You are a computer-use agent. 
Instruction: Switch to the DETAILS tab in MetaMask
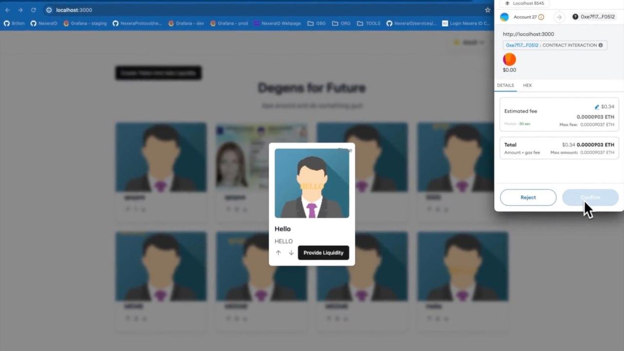pos(506,85)
